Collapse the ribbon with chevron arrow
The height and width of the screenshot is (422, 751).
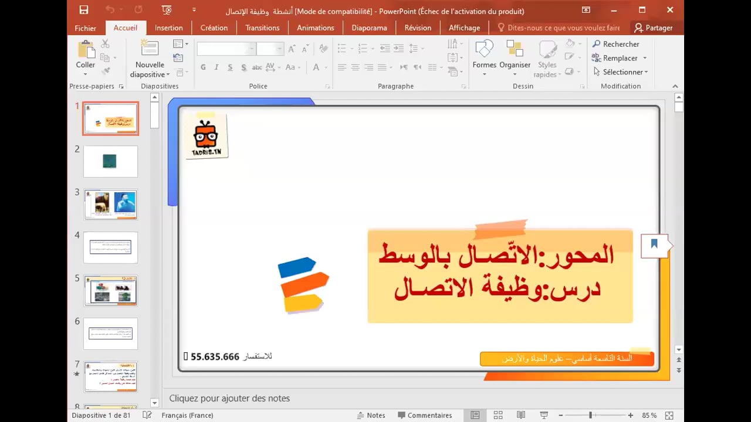(675, 86)
